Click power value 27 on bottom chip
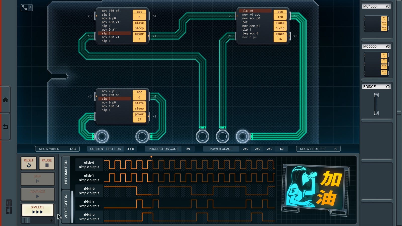 [139, 120]
